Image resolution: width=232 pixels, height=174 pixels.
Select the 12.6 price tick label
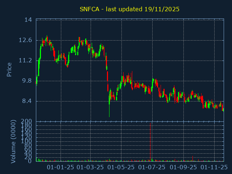point(26,40)
